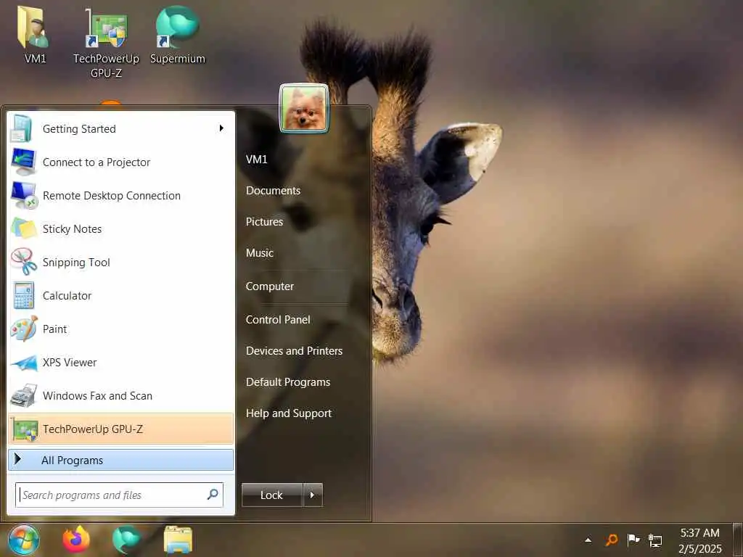This screenshot has width=743, height=557.
Task: Launch Snipping Tool from Start menu
Action: point(121,262)
